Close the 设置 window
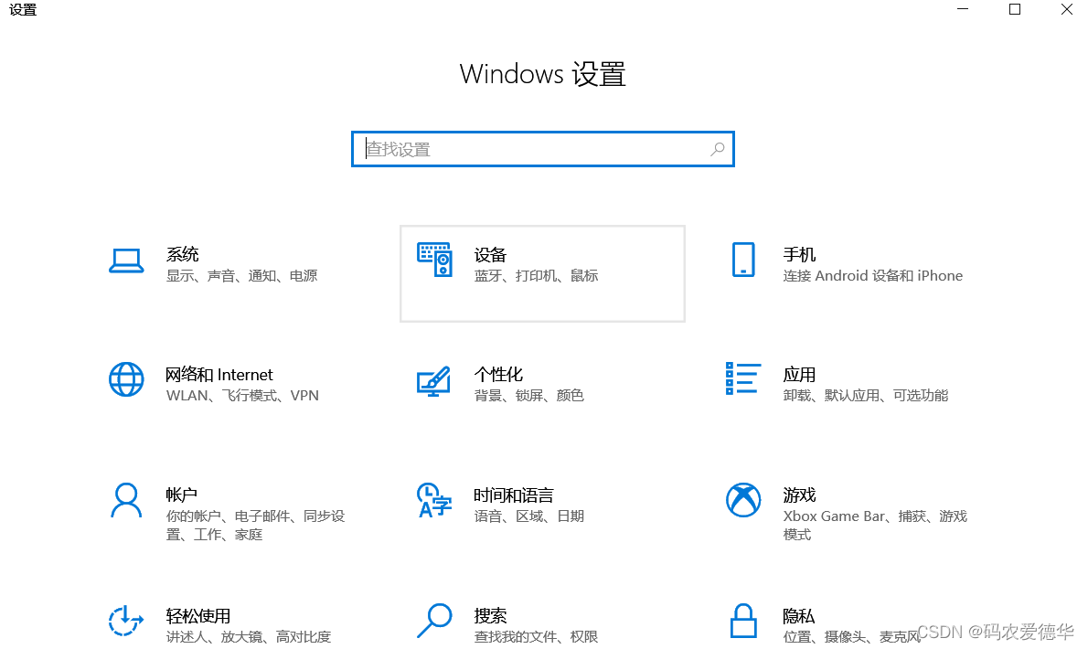 1066,9
